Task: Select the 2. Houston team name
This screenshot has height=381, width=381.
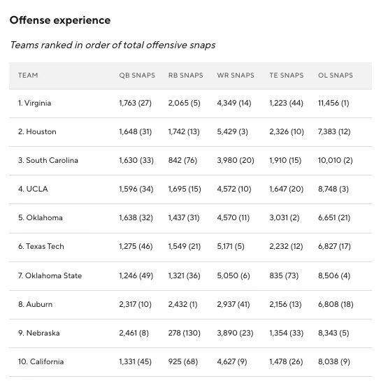Action: pos(37,131)
